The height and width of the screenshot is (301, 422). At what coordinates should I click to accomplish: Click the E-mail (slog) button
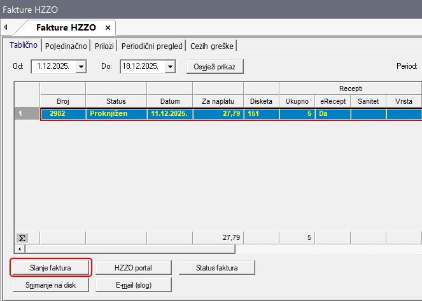[x=134, y=284]
